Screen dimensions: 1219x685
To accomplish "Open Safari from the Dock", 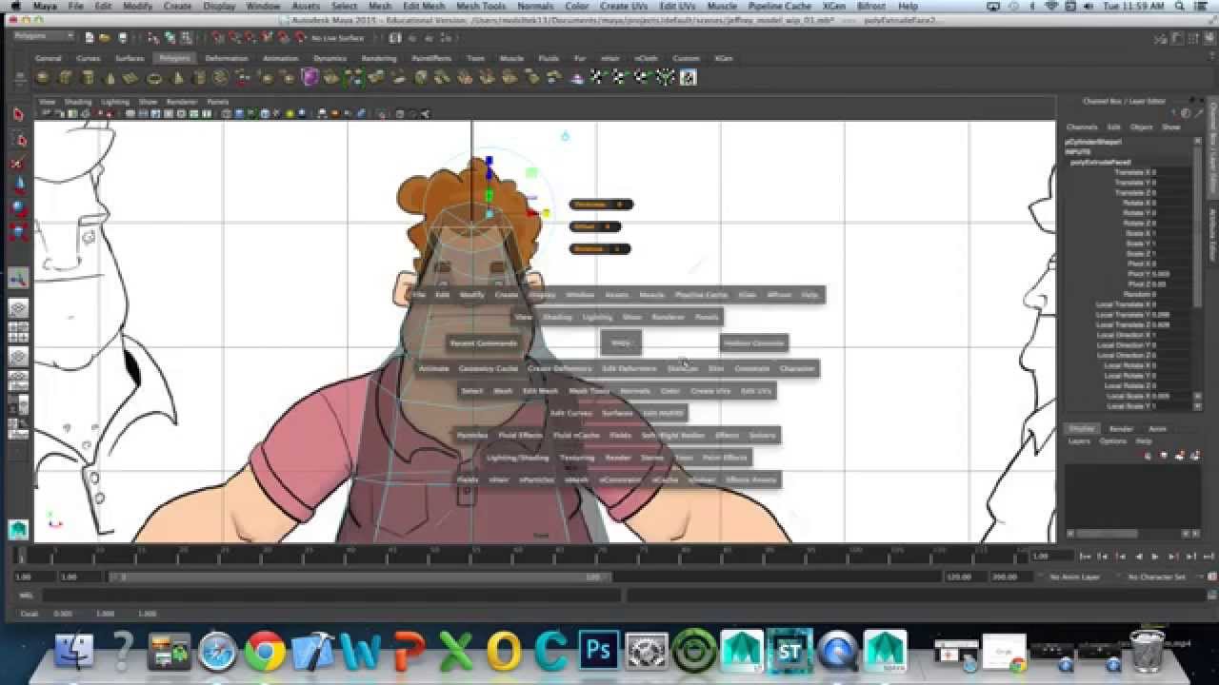I will [217, 651].
